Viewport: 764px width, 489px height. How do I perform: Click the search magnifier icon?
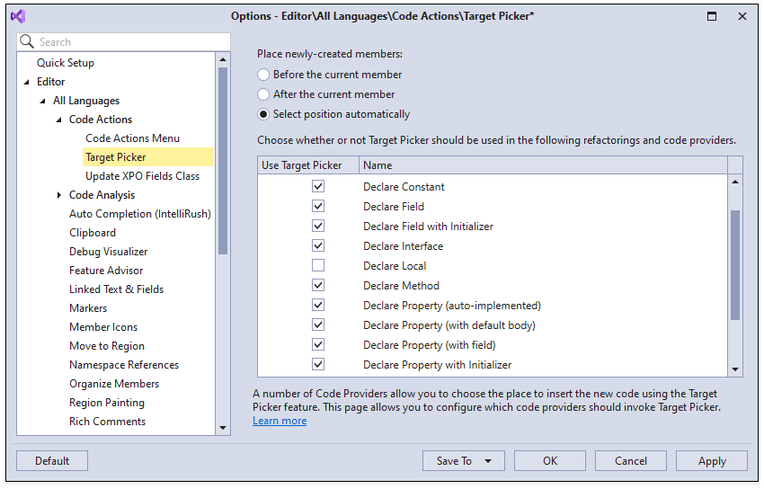point(27,42)
